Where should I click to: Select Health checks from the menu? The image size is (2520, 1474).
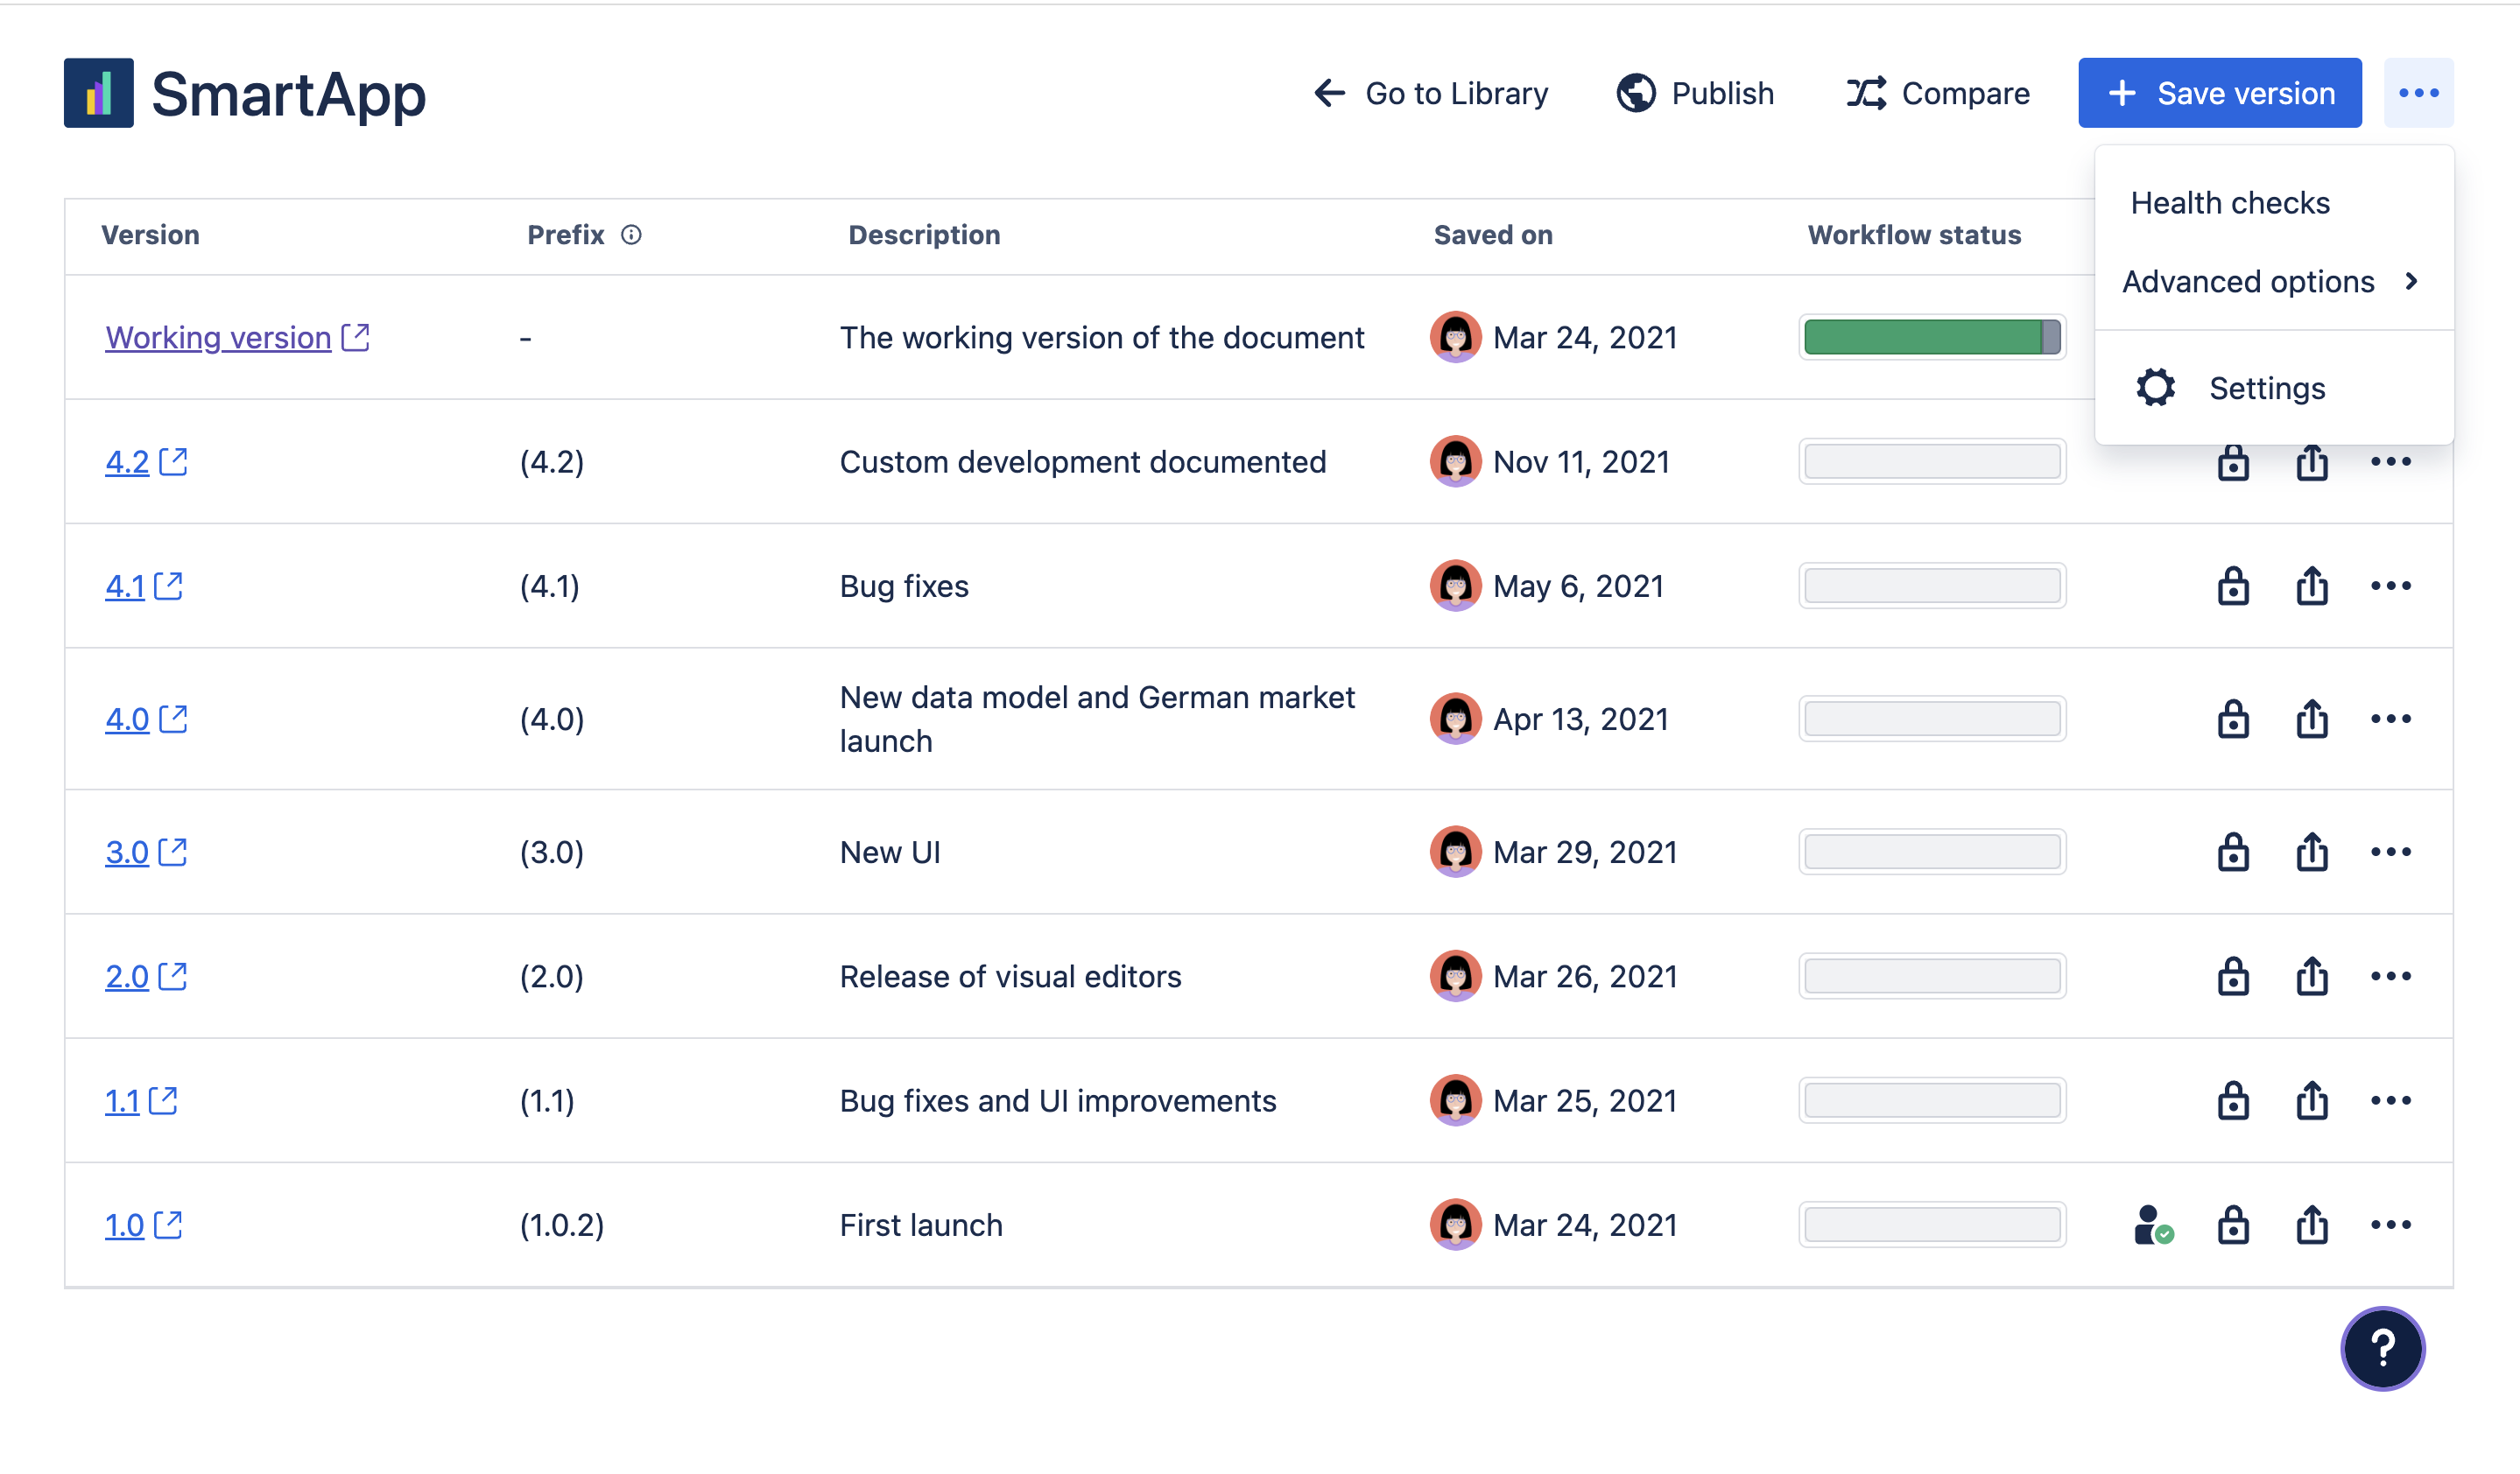pyautogui.click(x=2229, y=202)
